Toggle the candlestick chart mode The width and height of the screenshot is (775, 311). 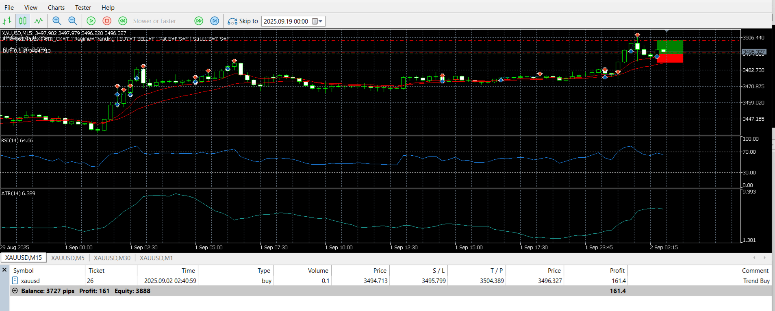click(x=23, y=21)
